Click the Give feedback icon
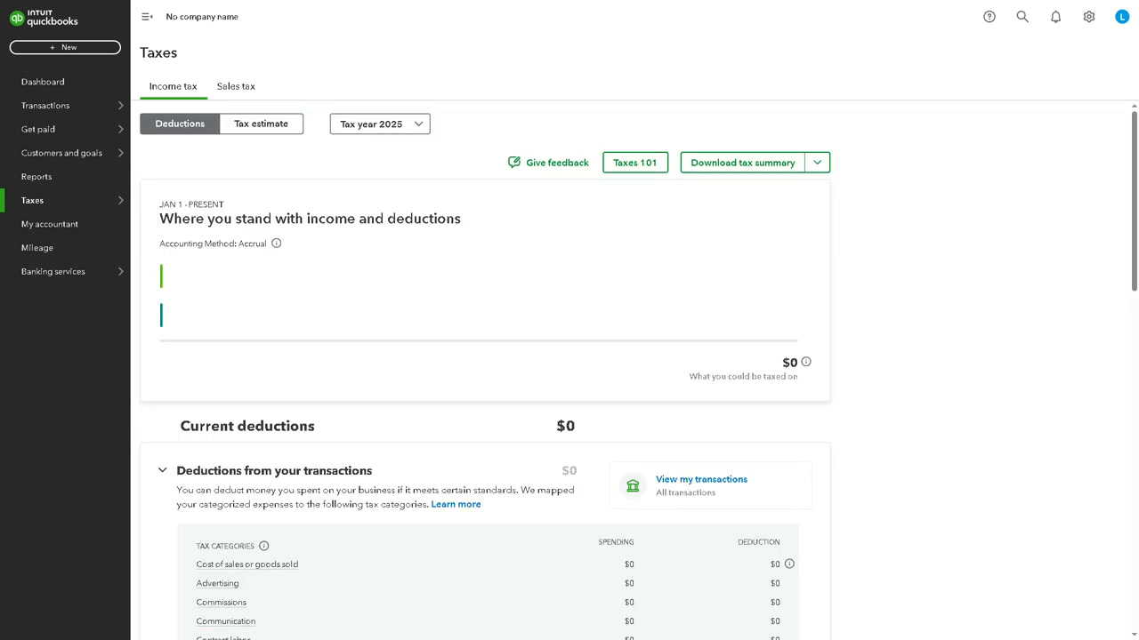This screenshot has height=640, width=1139. pyautogui.click(x=513, y=163)
